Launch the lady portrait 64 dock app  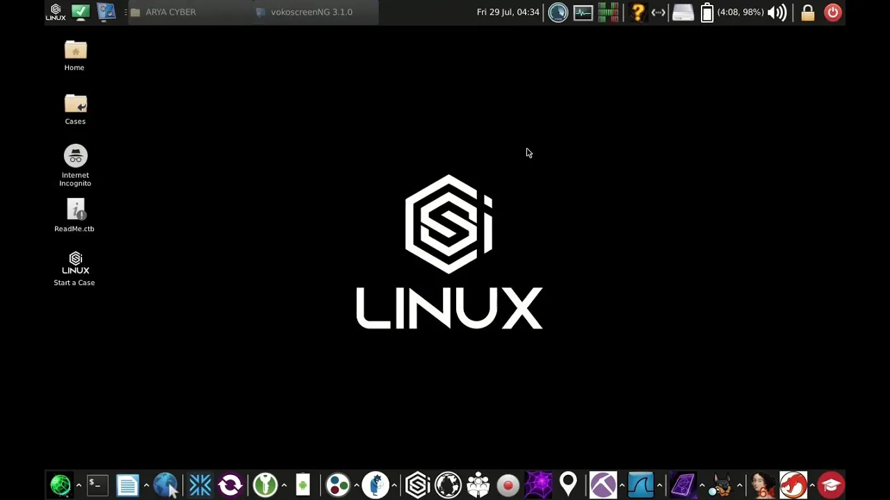coord(762,485)
